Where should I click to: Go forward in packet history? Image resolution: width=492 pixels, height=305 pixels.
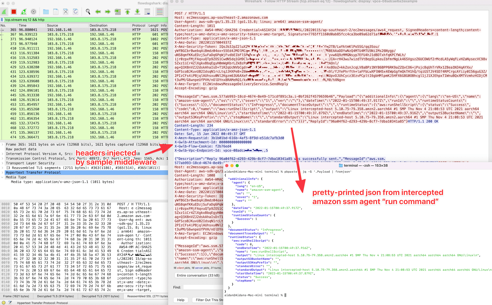pyautogui.click(x=108, y=12)
